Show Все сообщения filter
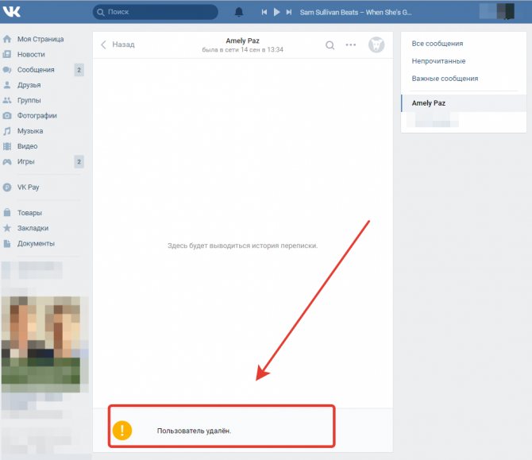 [x=437, y=44]
